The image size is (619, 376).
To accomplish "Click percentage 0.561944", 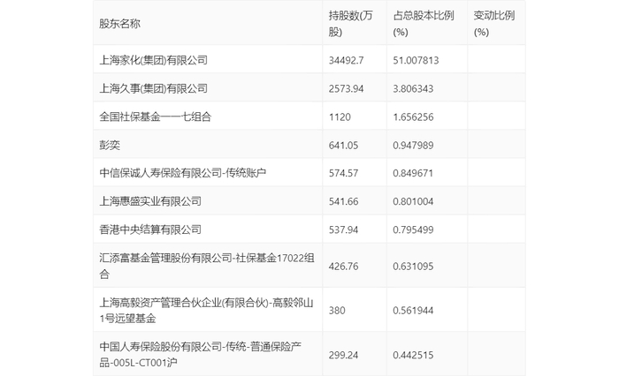I will [413, 311].
